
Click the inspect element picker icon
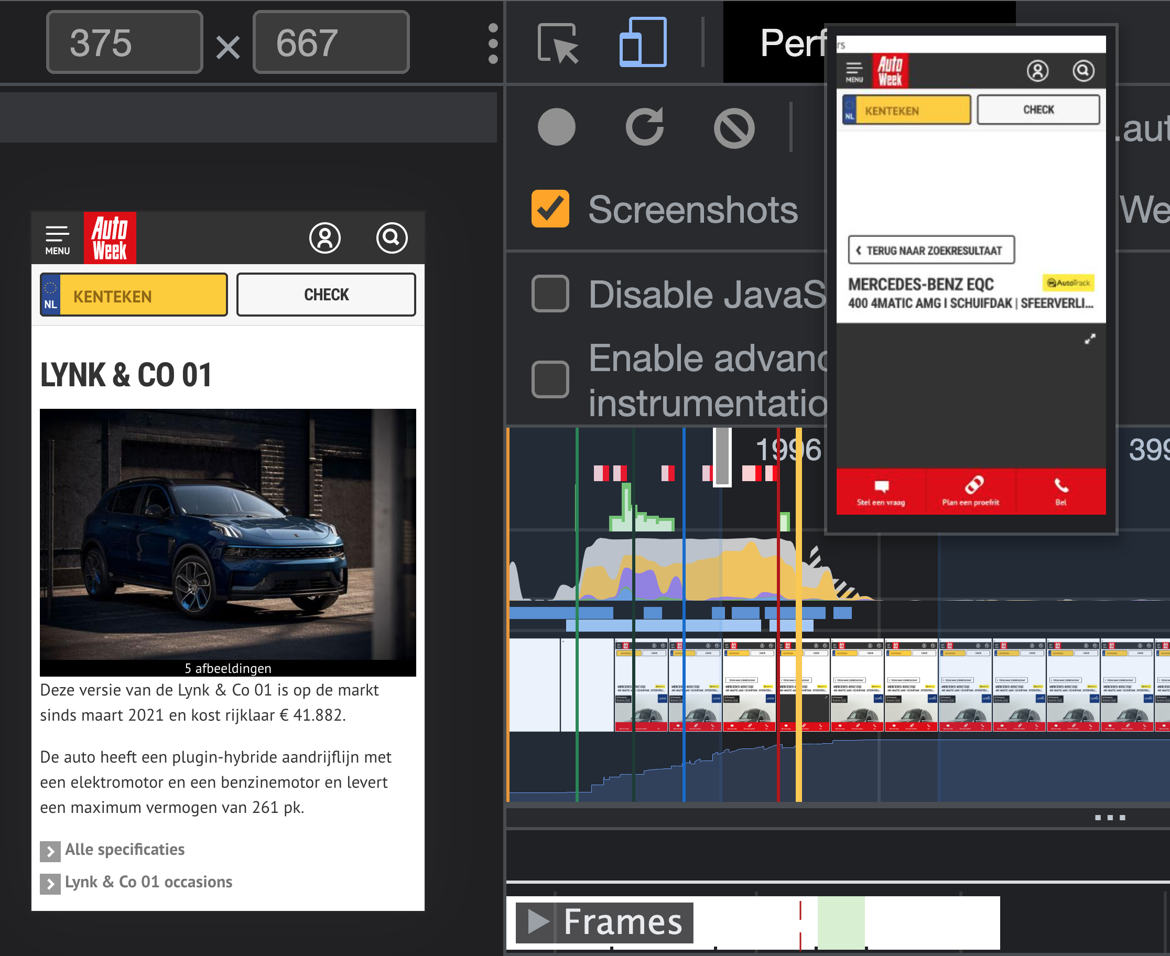(x=557, y=43)
